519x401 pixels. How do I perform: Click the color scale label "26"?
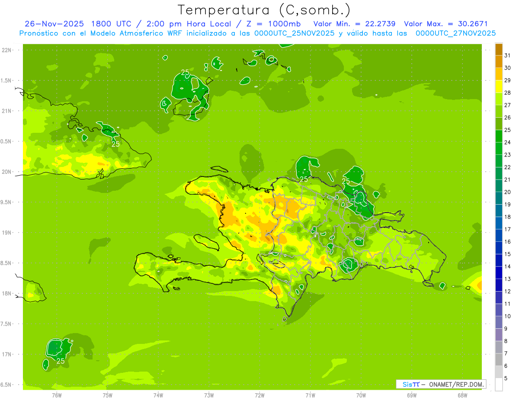508,118
